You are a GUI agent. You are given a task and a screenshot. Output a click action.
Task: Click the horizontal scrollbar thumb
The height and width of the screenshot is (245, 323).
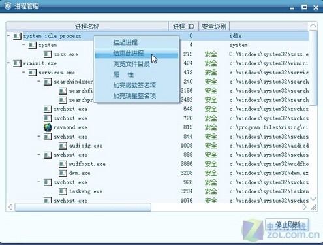(x=83, y=207)
